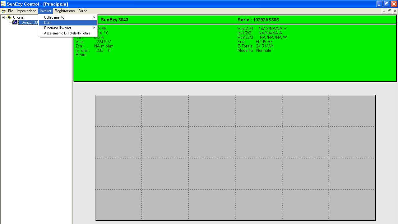Open the Guida menu
Image resolution: width=398 pixels, height=224 pixels.
[83, 11]
